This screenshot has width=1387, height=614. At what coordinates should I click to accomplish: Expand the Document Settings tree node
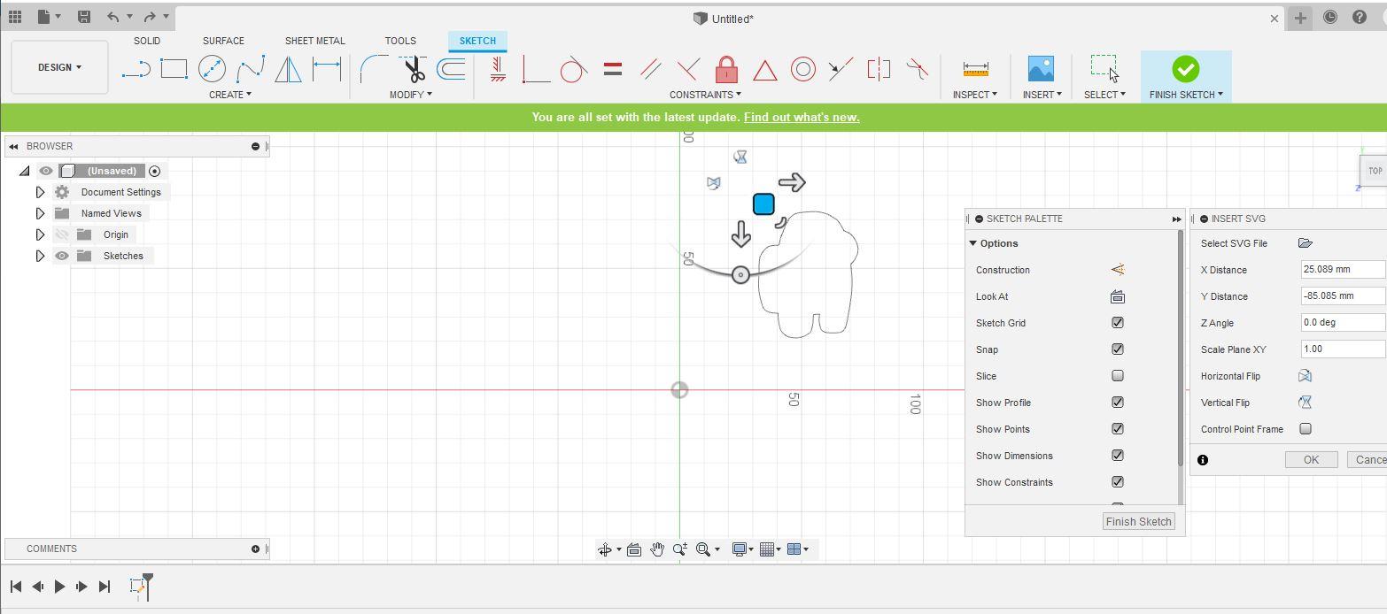pyautogui.click(x=40, y=192)
